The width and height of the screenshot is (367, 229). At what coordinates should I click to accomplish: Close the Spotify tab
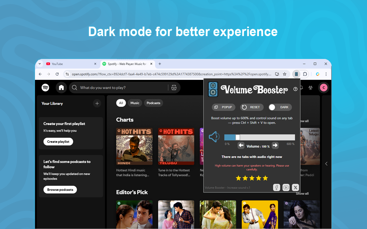(x=151, y=64)
